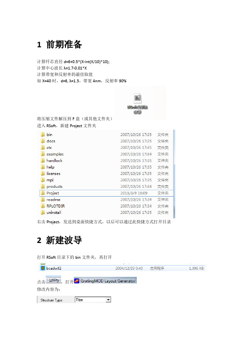The height and width of the screenshot is (346, 244).
Task: Open the licenses folder icon
Action: point(43,173)
